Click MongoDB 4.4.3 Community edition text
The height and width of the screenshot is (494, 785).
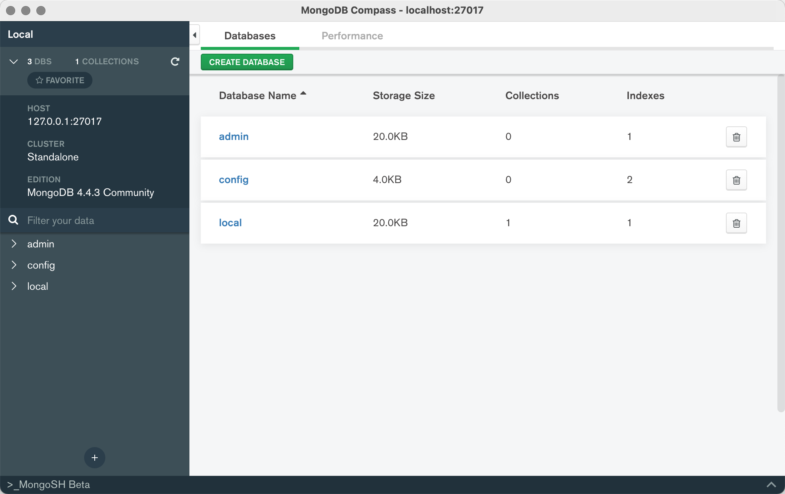point(91,193)
